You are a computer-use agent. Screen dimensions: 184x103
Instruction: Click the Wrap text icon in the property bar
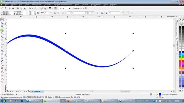coord(102,13)
